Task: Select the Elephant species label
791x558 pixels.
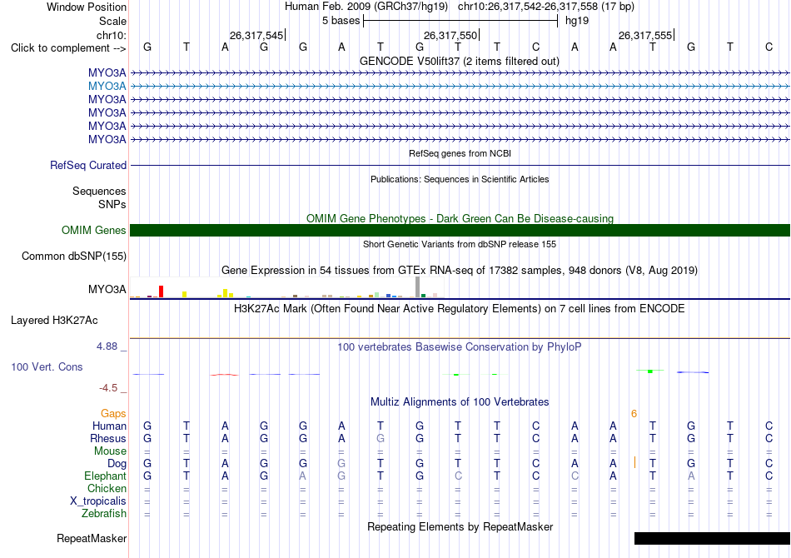Action: (105, 476)
